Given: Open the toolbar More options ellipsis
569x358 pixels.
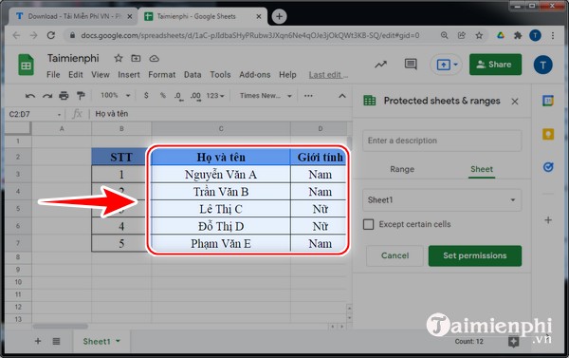Looking at the screenshot, I should click(308, 96).
